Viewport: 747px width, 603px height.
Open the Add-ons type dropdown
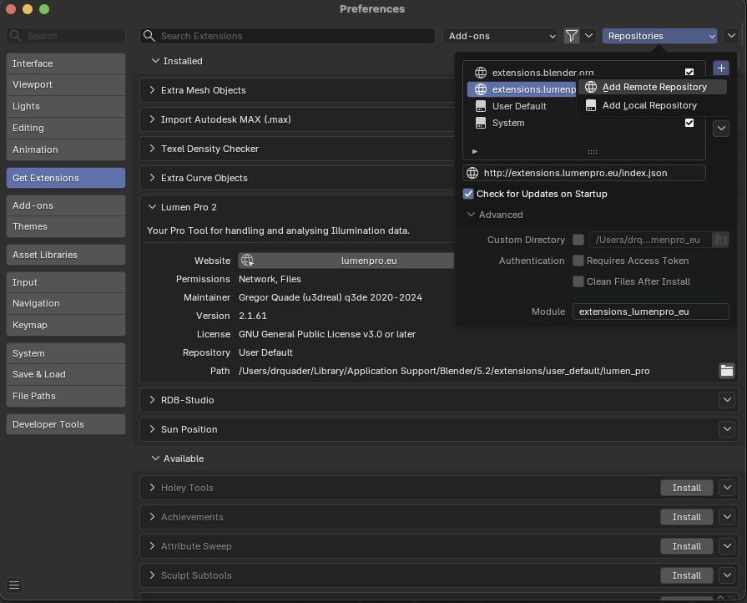coord(500,36)
